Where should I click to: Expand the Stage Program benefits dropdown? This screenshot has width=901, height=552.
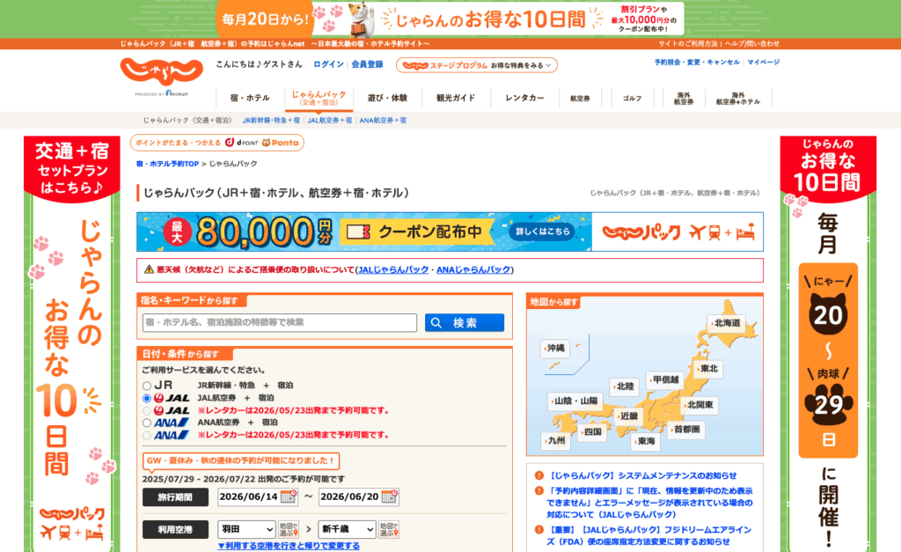(x=476, y=65)
